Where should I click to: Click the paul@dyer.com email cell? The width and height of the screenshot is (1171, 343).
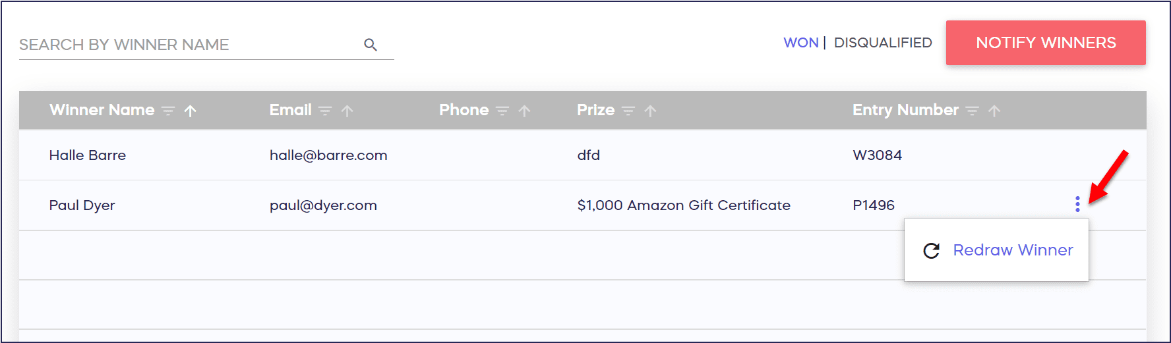click(323, 205)
